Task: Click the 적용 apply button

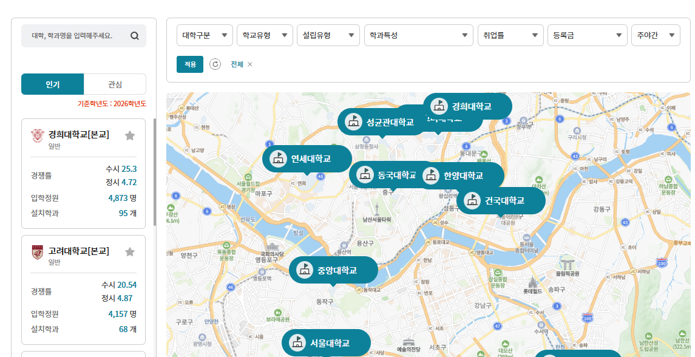Action: tap(190, 64)
